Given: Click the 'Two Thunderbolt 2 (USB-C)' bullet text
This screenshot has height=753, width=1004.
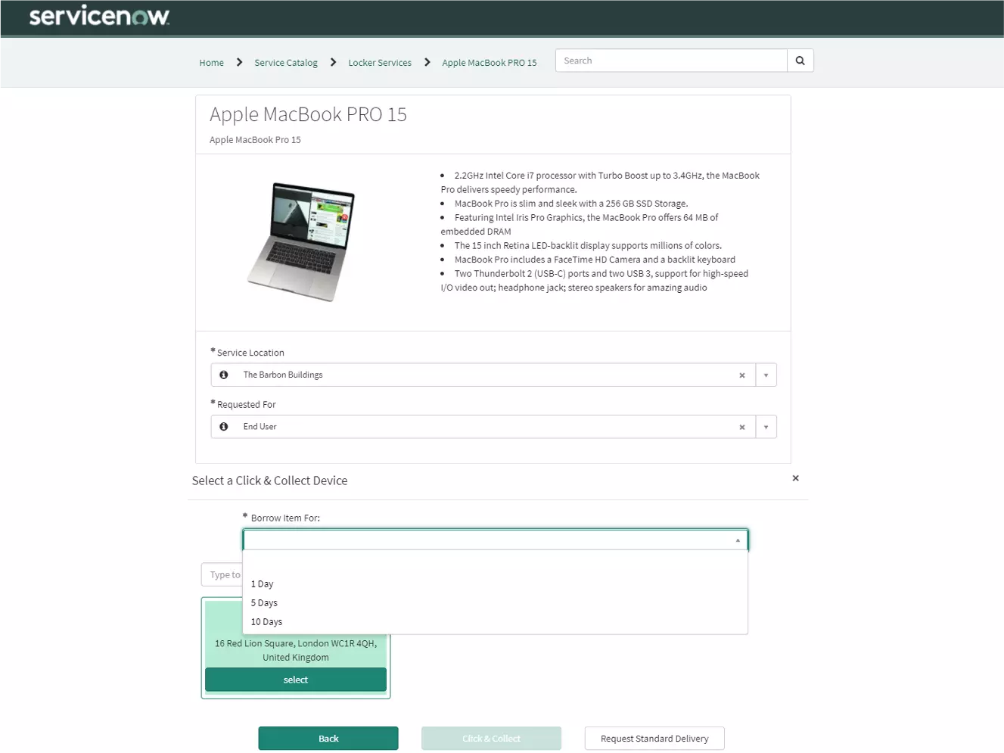Looking at the screenshot, I should pos(595,281).
